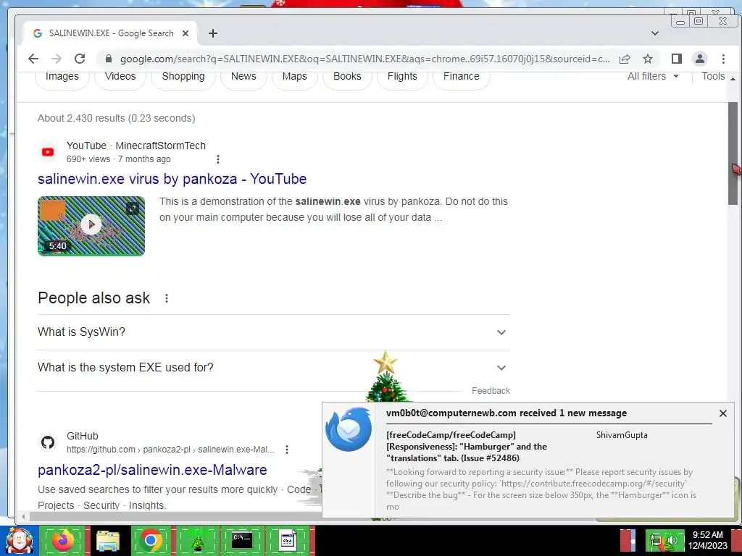Bookmark this tab with the star icon
The image size is (742, 556).
coord(648,59)
